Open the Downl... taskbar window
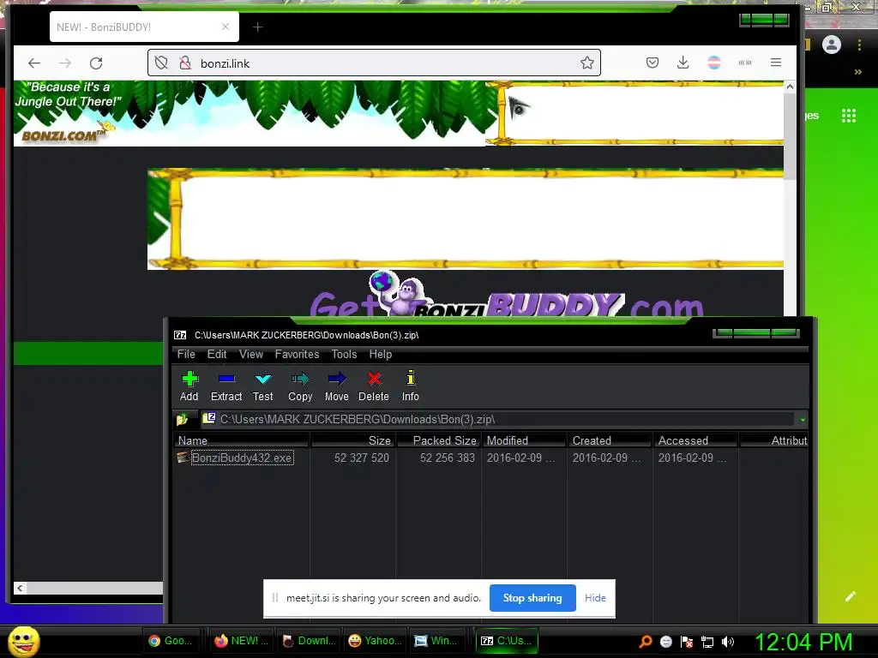The image size is (878, 658). point(310,641)
